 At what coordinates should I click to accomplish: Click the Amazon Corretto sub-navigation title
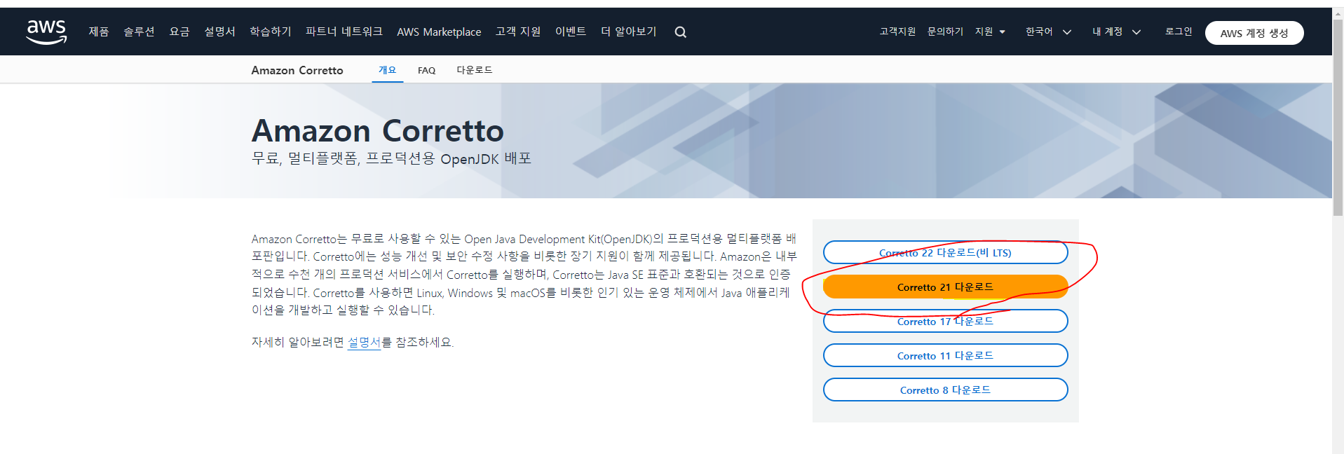pos(297,70)
